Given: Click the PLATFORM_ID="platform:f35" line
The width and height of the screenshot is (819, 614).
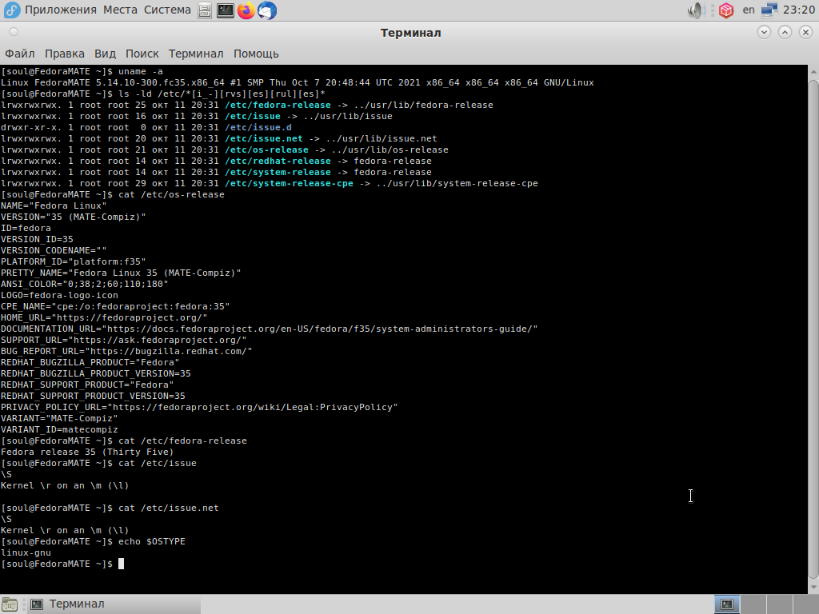Looking at the screenshot, I should pos(73,261).
